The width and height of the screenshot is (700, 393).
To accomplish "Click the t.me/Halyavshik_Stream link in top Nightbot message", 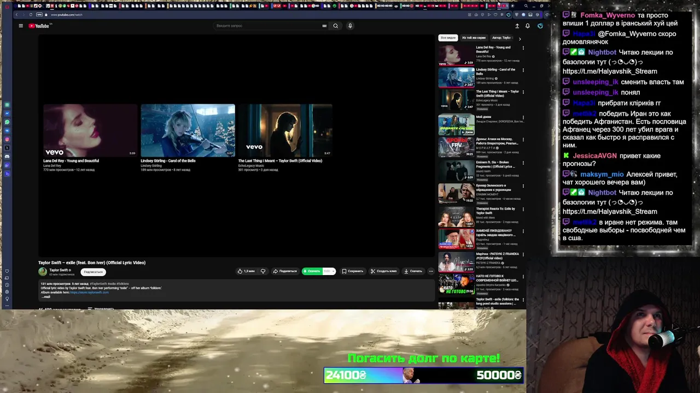I will [610, 72].
